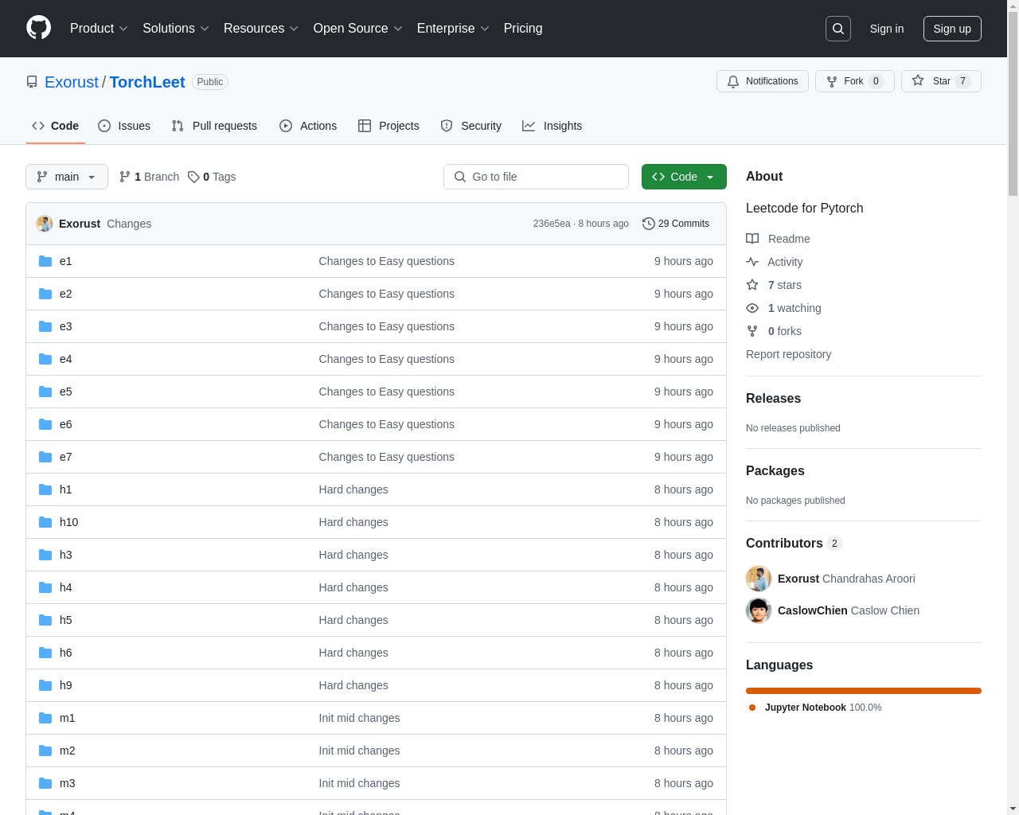Expand the Resources menu

[x=261, y=29]
